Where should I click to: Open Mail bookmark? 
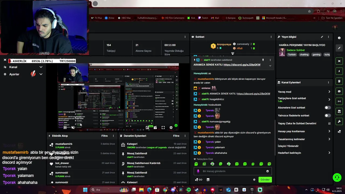coord(215,18)
